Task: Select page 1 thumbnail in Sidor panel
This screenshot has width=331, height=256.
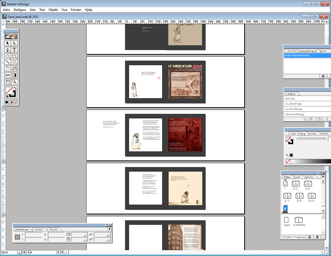Action: pos(285,184)
